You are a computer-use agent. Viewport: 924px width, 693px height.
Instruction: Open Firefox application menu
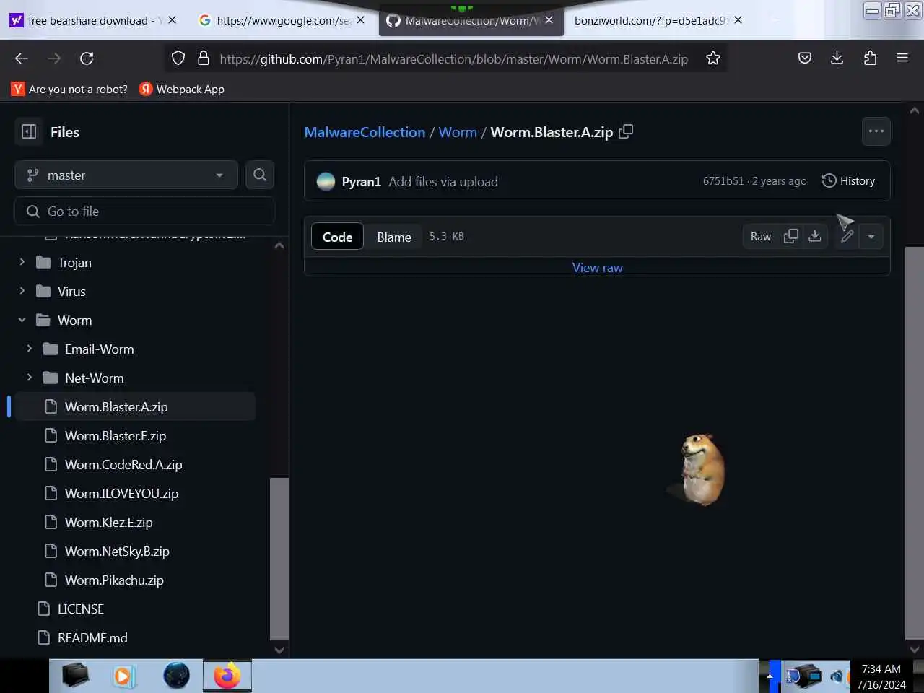pos(902,58)
